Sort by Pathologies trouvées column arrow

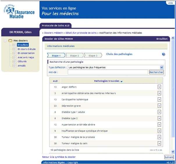122,81
